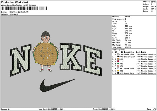Click the Width value 6.81 in
The image size is (157, 111).
[x=153, y=9]
